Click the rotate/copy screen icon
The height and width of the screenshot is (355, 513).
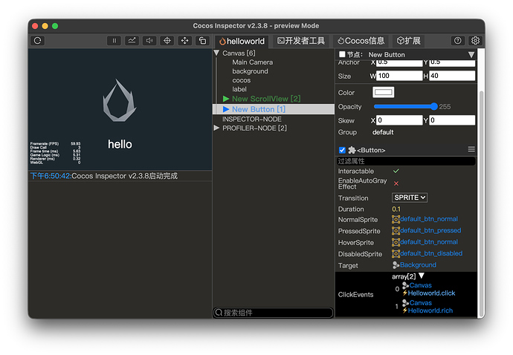point(202,41)
